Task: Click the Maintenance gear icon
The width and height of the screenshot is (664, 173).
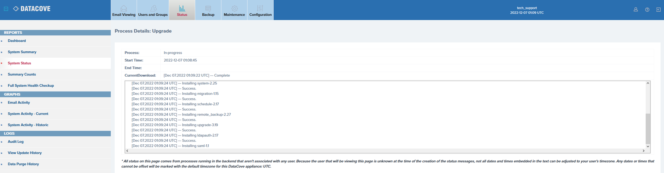Action: tap(234, 8)
